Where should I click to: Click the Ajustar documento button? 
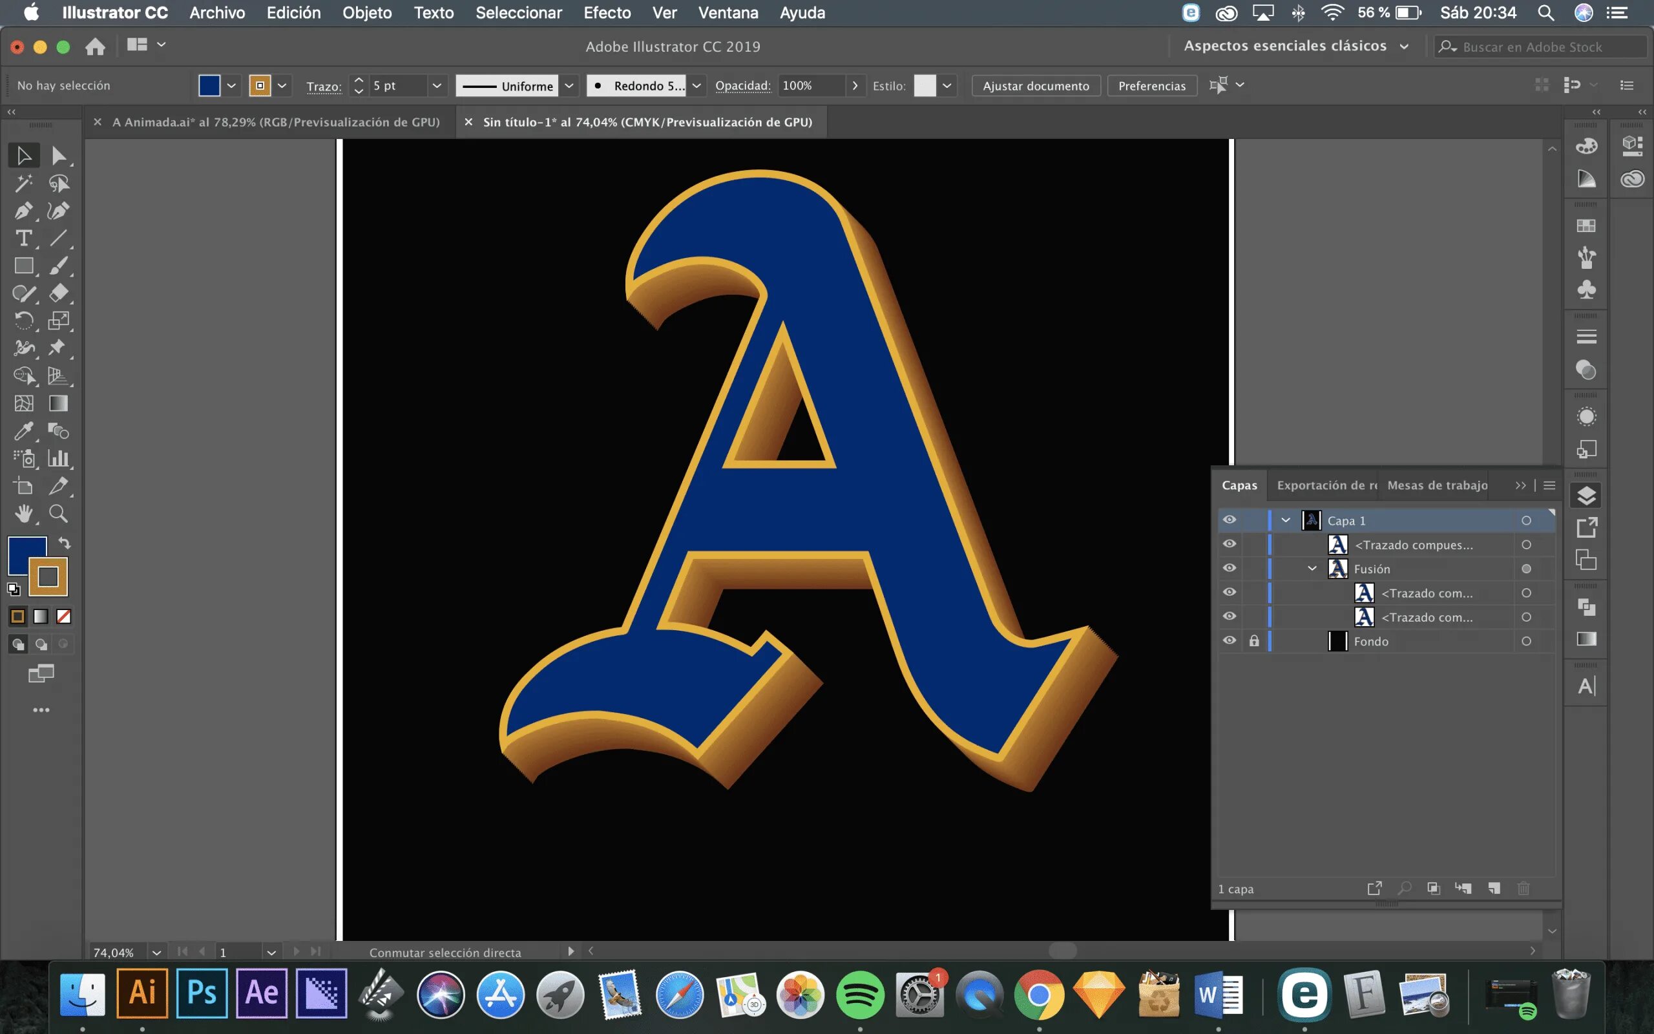tap(1036, 85)
